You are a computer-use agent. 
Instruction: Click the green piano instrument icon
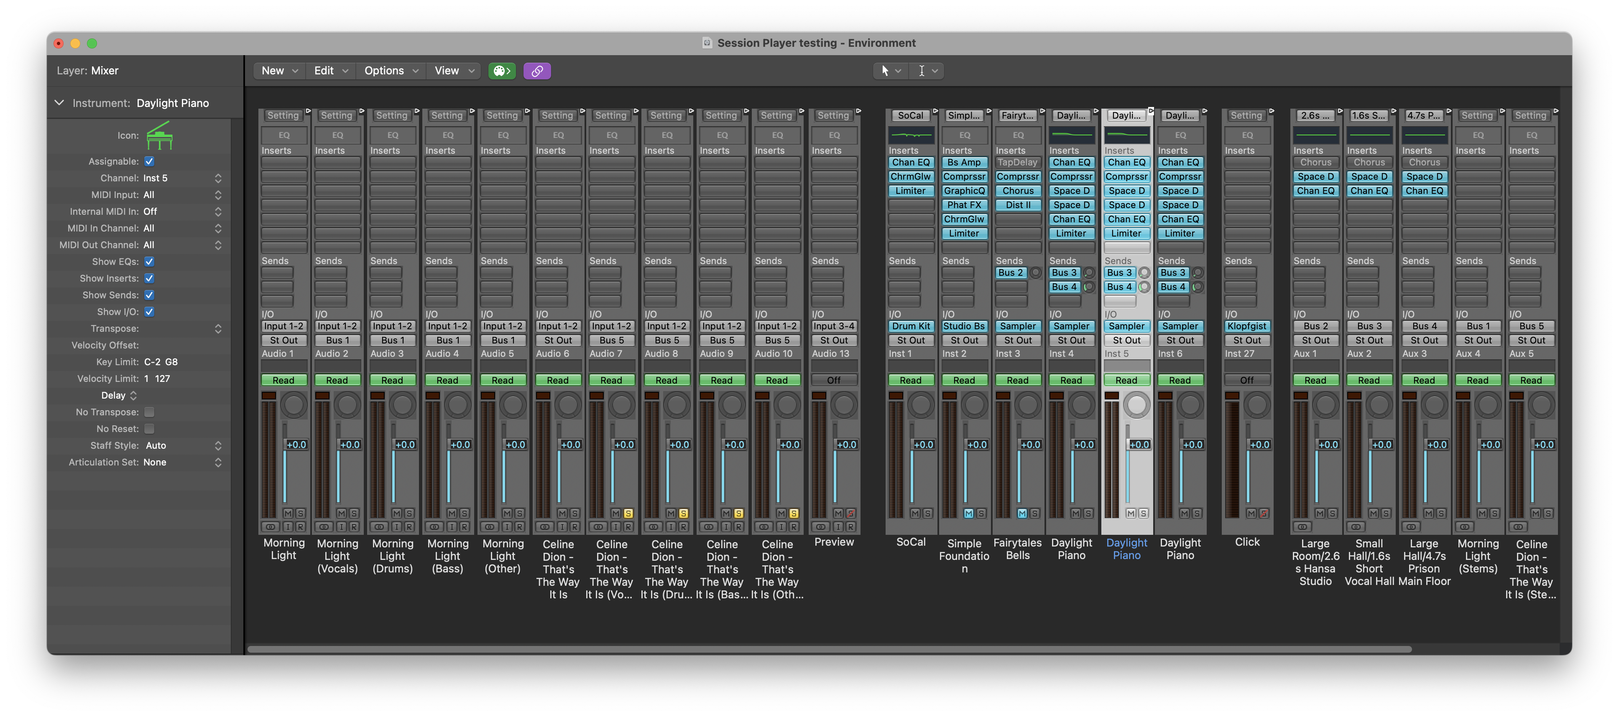tap(159, 136)
